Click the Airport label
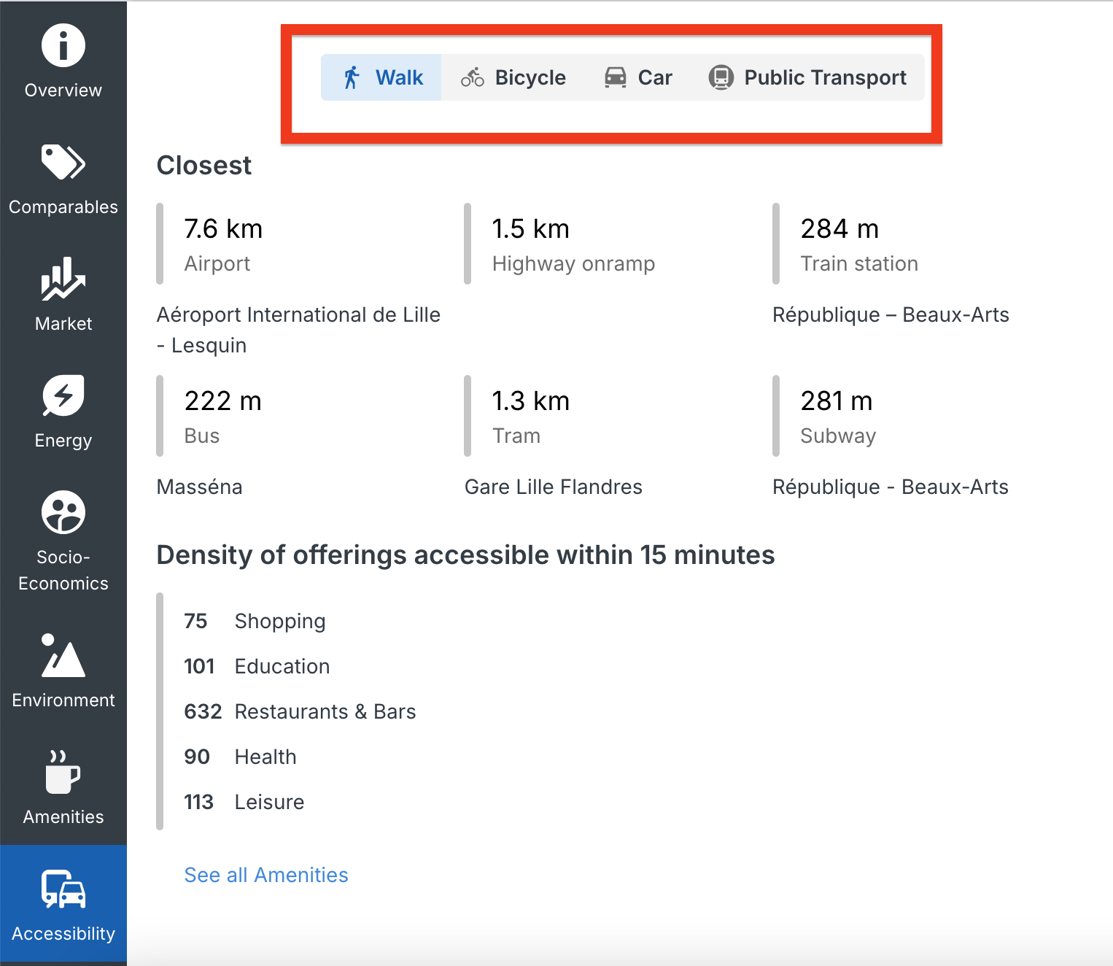1113x966 pixels. pyautogui.click(x=217, y=263)
